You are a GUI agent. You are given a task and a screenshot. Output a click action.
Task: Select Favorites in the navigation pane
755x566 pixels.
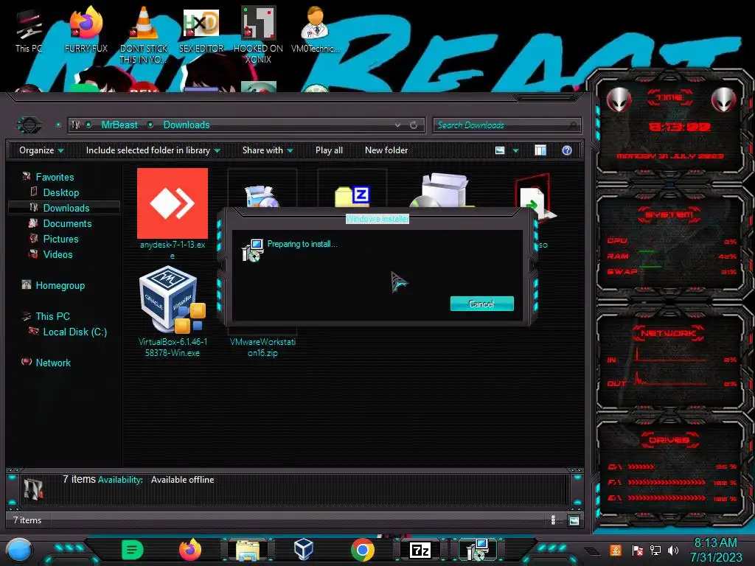point(55,177)
